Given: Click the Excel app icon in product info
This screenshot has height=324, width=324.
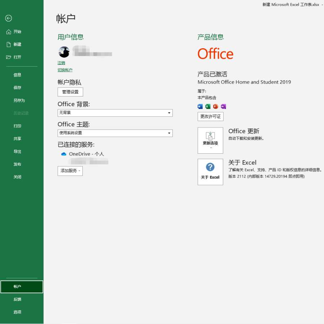Looking at the screenshot, I should click(x=208, y=107).
